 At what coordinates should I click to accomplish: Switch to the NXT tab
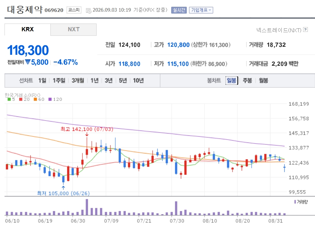tap(74, 29)
